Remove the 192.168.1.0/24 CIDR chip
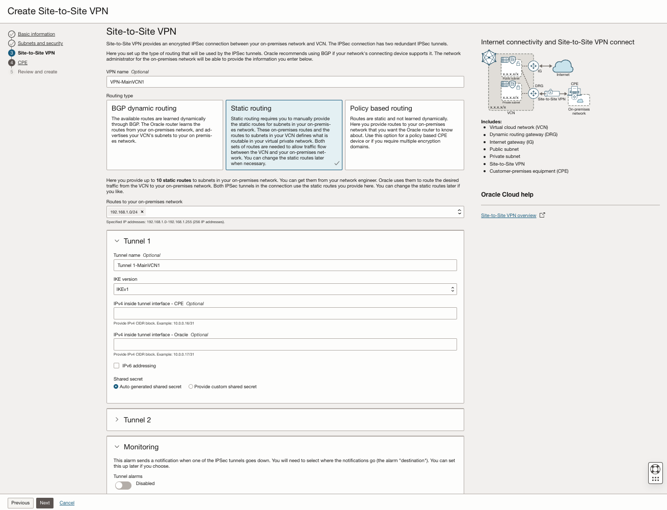This screenshot has width=667, height=510. (142, 211)
